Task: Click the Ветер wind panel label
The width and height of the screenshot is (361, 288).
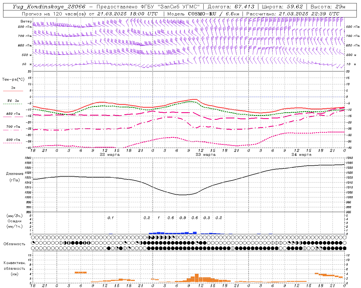Action: tap(26, 21)
